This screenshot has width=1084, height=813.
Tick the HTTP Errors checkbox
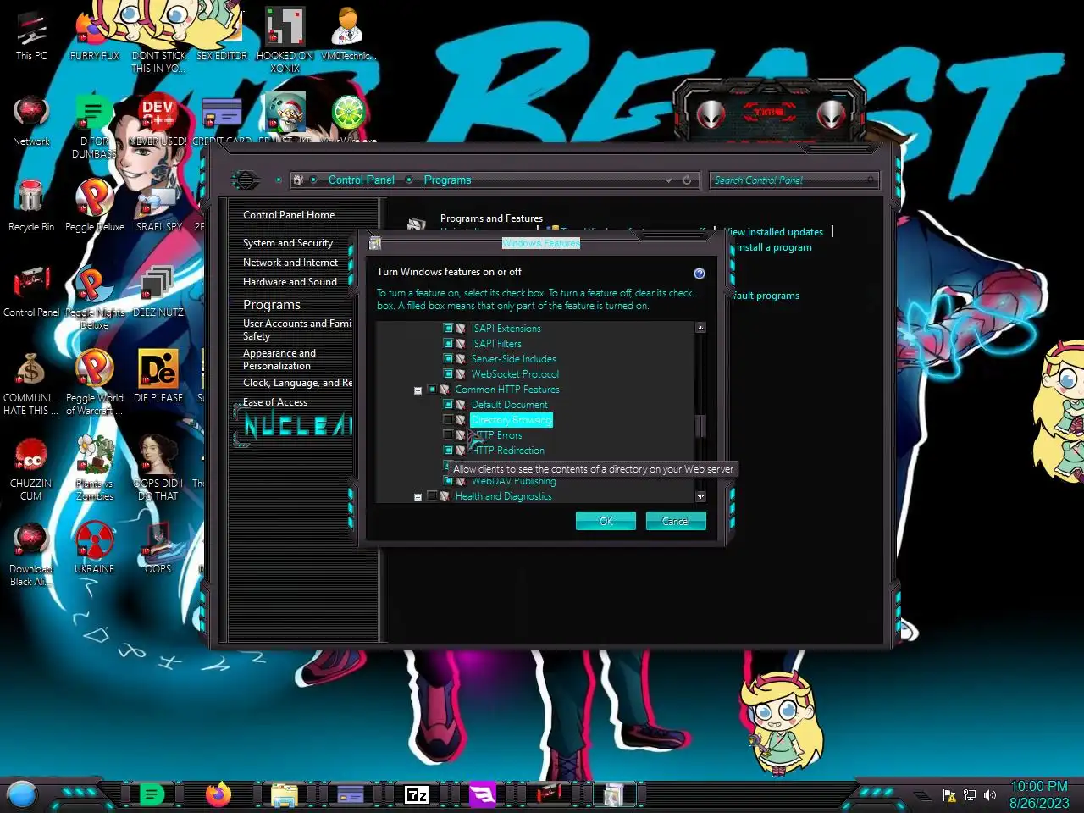pos(449,435)
